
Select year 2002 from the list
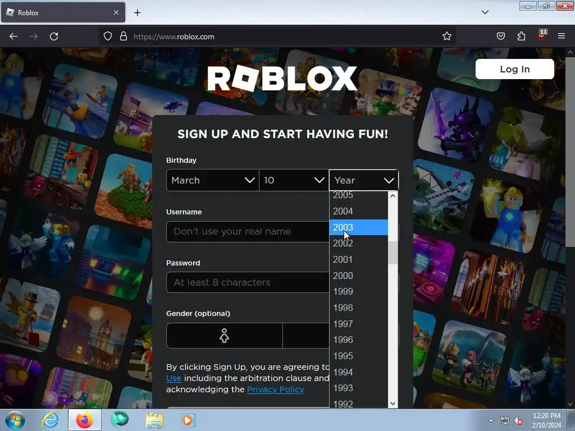pos(359,244)
